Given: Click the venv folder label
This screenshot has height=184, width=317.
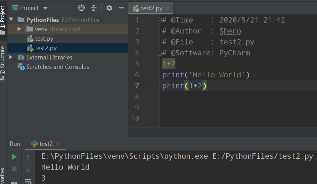Looking at the screenshot, I should coord(41,29).
